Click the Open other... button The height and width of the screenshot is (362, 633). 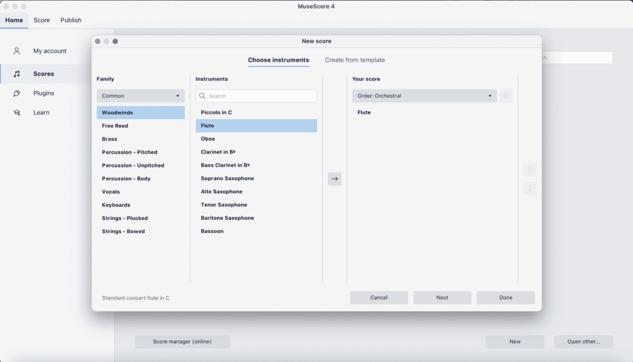click(x=584, y=342)
